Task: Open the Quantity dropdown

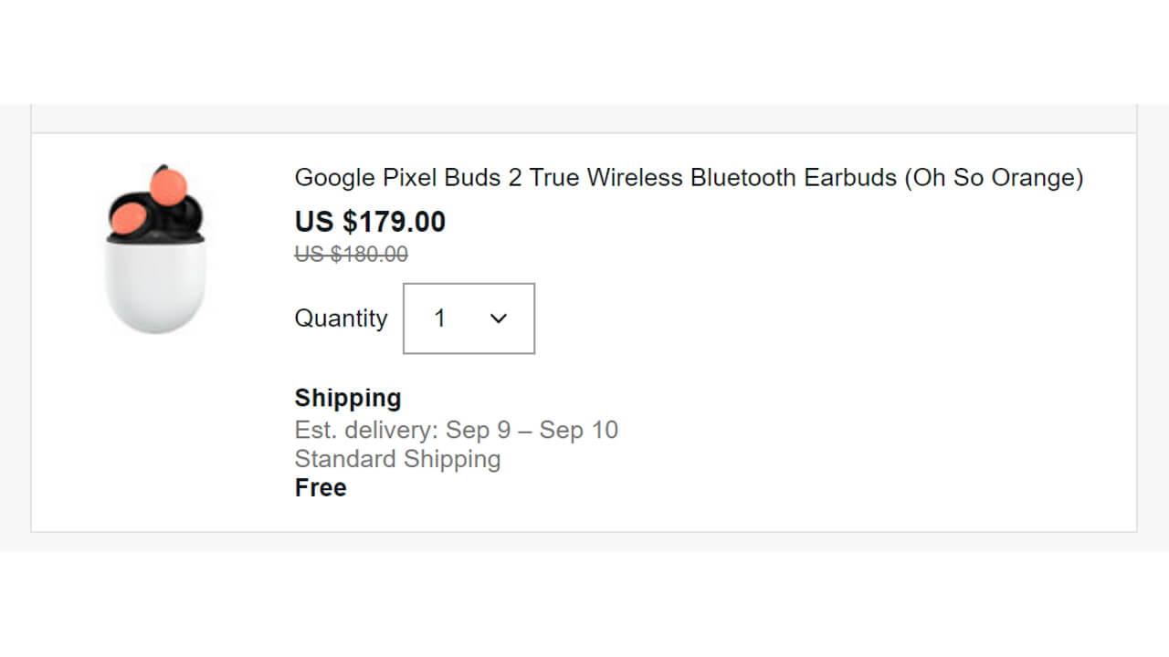Action: point(469,318)
